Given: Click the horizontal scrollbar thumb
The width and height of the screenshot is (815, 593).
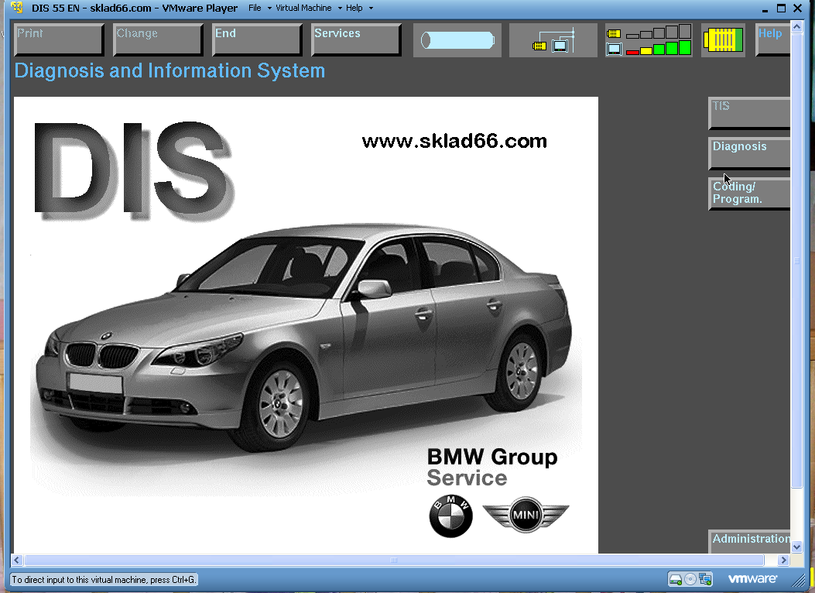Looking at the screenshot, I should tap(394, 560).
